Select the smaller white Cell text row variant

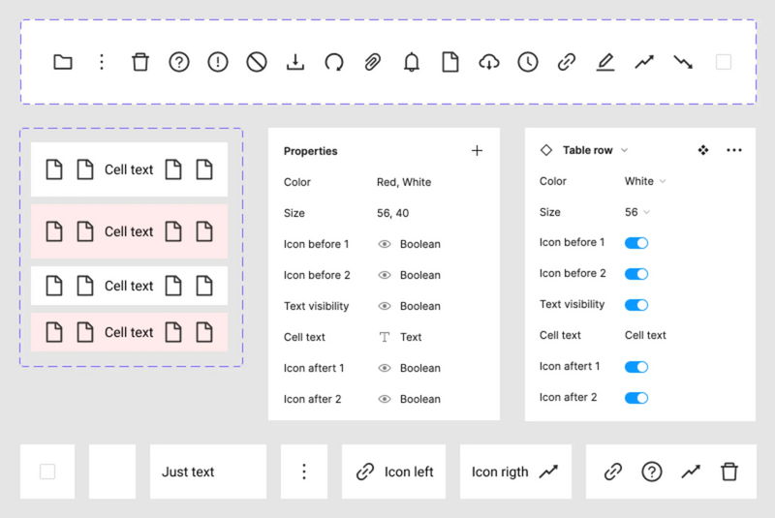coord(130,286)
